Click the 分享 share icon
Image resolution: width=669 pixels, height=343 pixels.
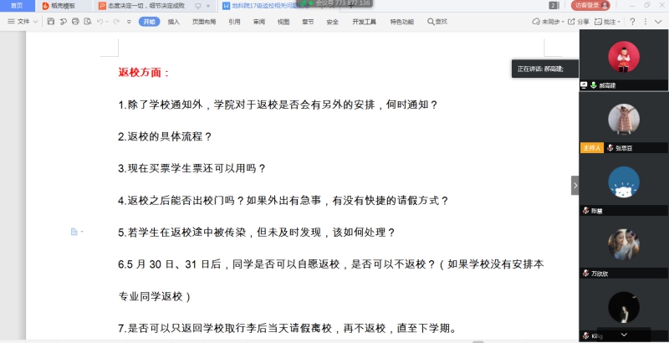tap(572, 22)
